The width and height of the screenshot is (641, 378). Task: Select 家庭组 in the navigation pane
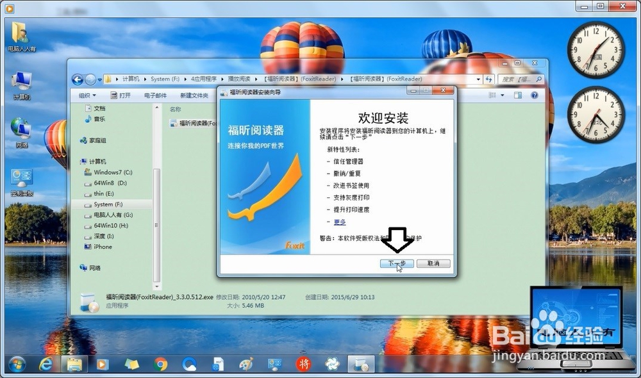[x=93, y=140]
